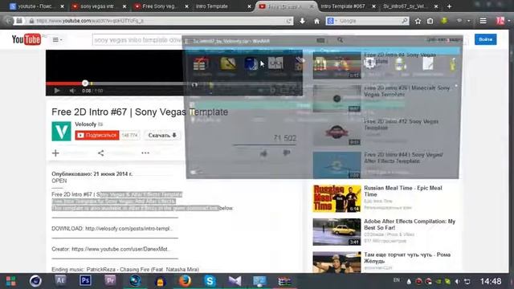Open WinRAR from the taskbar
This screenshot has width=514, height=289.
pyautogui.click(x=284, y=281)
